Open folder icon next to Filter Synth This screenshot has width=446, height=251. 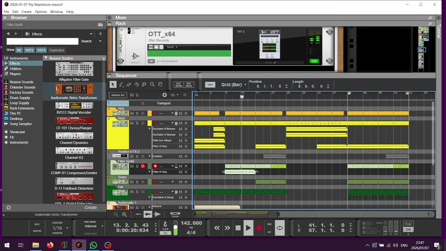click(100, 25)
